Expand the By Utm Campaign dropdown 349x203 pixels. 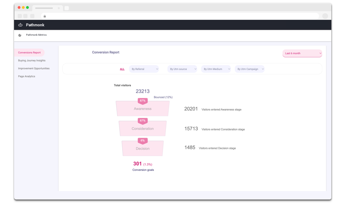coord(249,69)
